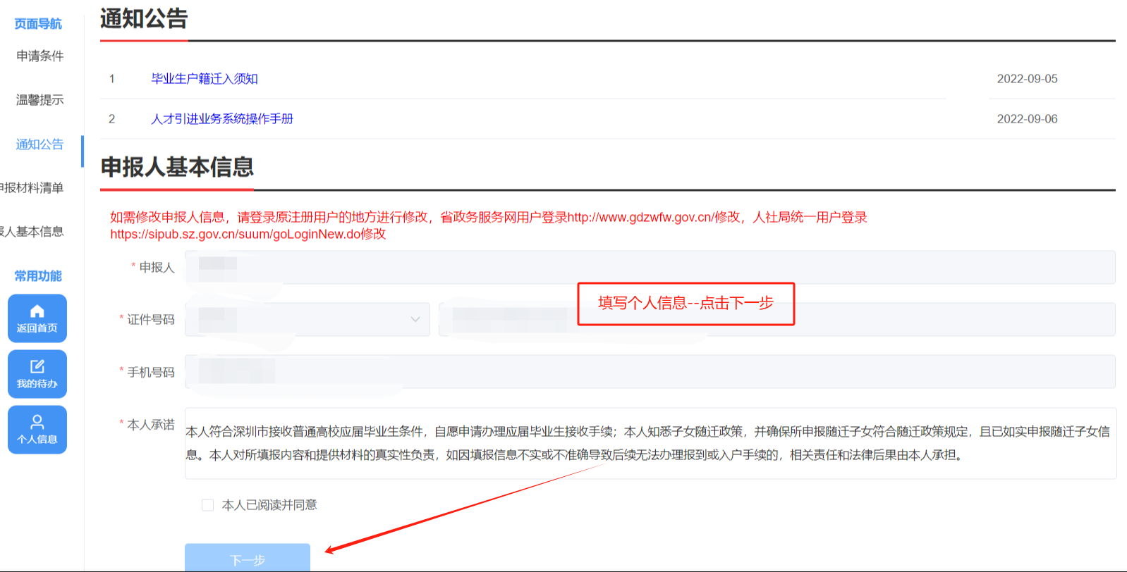This screenshot has height=572, width=1127.
Task: Click the 本人承诺 declaration text box
Action: click(x=650, y=443)
